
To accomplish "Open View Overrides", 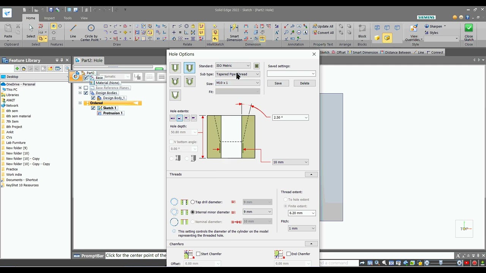I will (414, 33).
